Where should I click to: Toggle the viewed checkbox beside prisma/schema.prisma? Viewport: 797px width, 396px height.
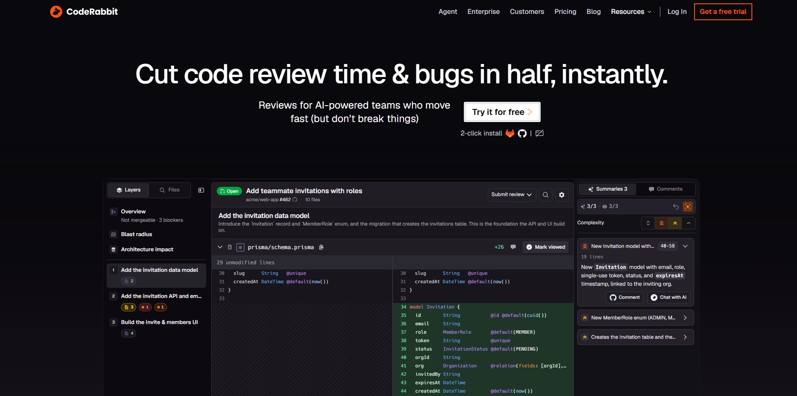click(240, 247)
